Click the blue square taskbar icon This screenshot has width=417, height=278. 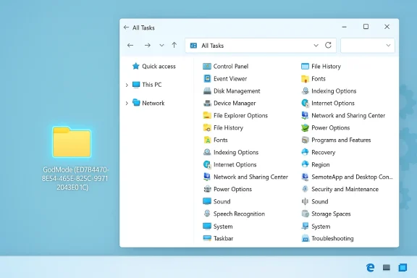point(403,267)
